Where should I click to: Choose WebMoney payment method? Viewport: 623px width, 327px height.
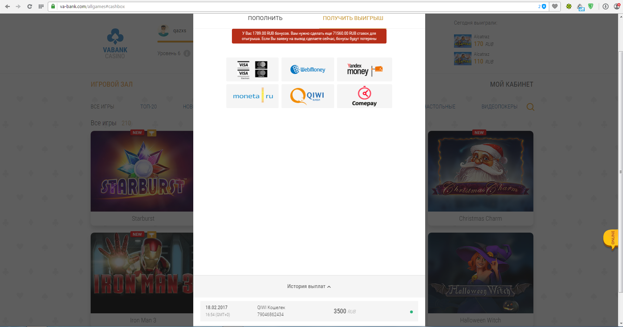308,69
